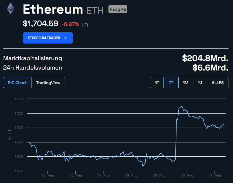Click the chart's peak point near 1737
This screenshot has height=183, width=233.
click(181, 106)
